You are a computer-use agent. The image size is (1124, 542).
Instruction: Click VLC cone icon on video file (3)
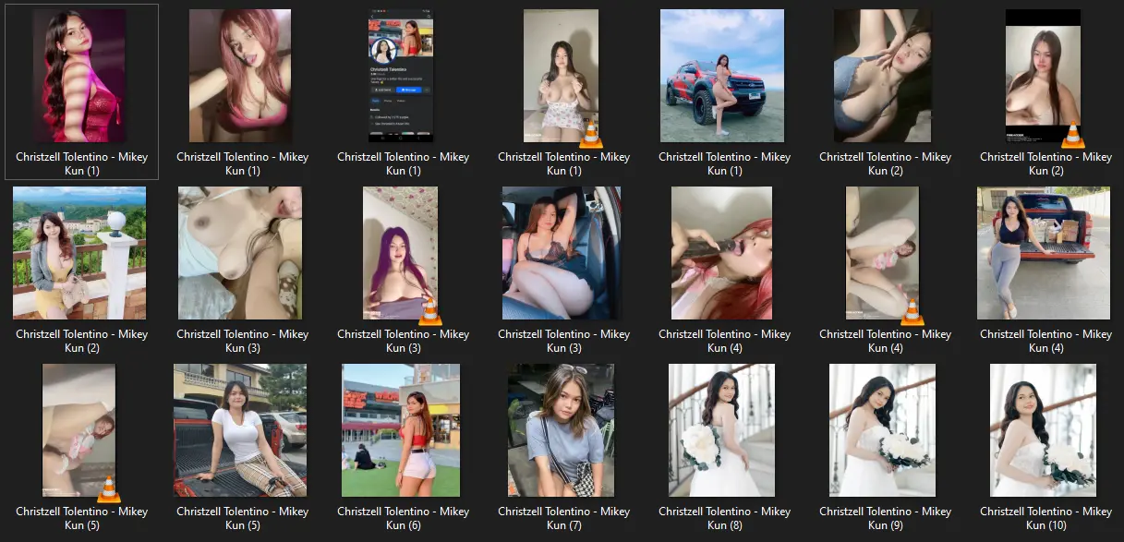429,312
